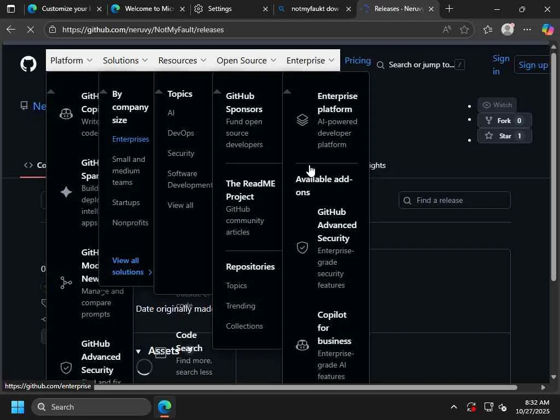Click the shield icon beside Enterprise Advanced Security

coord(302,248)
